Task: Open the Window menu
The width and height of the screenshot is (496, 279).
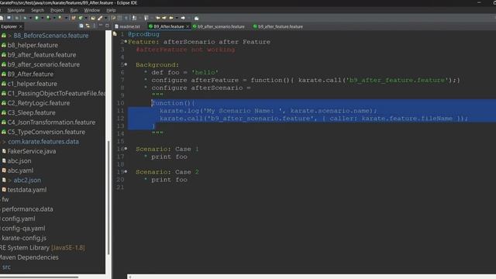Action: click(x=91, y=10)
